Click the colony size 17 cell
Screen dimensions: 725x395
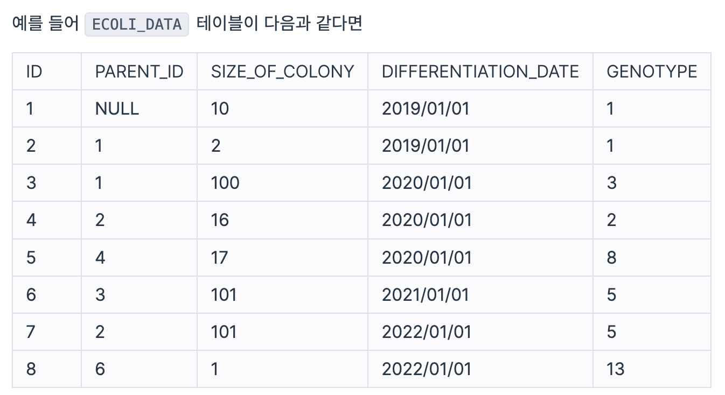coord(282,257)
